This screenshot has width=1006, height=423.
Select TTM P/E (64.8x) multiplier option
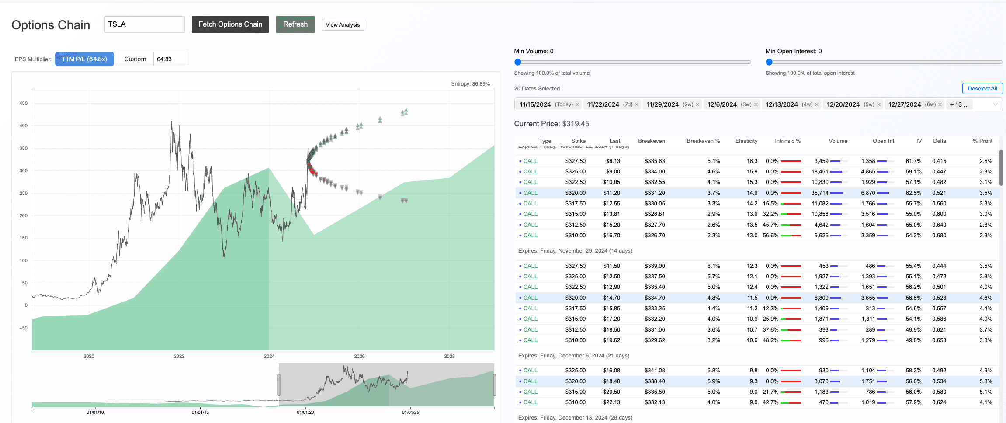84,59
